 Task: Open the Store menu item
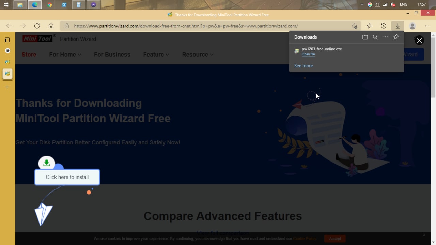click(x=29, y=55)
